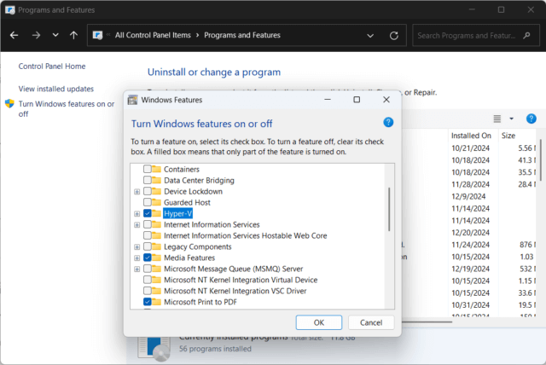Open Control Panel Home link
Viewport: 546px width, 365px height.
tap(52, 67)
